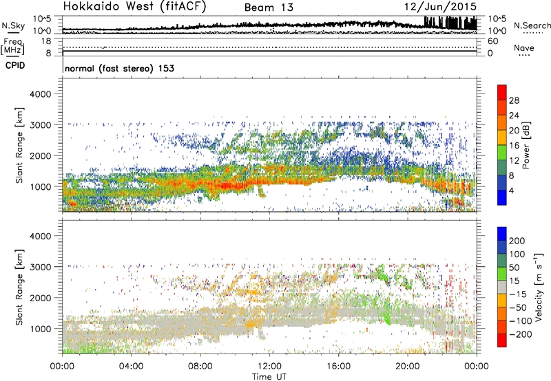Image resolution: width=551 pixels, height=381 pixels.
Task: Select the 'Freq. [MHz]' axis label
Action: [x=14, y=46]
